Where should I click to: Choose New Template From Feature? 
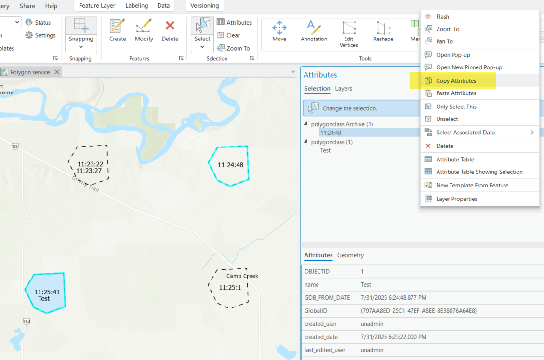[480, 186]
